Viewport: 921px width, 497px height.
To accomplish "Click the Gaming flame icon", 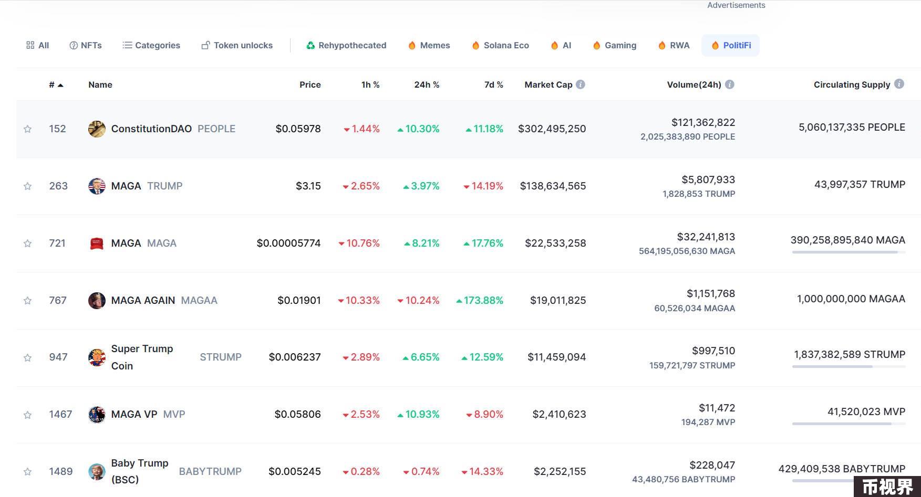I will [596, 46].
